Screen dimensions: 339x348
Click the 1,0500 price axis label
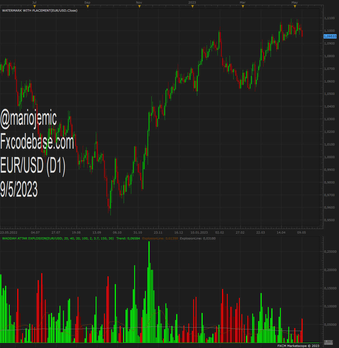coord(329,94)
